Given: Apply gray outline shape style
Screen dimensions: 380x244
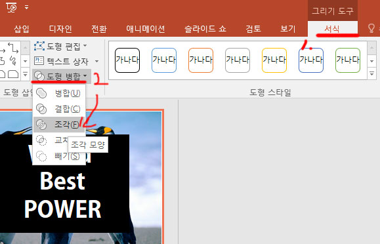Looking at the screenshot, I should click(x=238, y=60).
